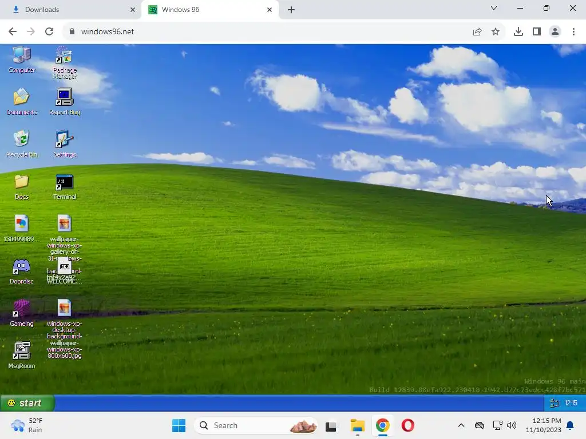Open the Recycle Bin icon

22,144
